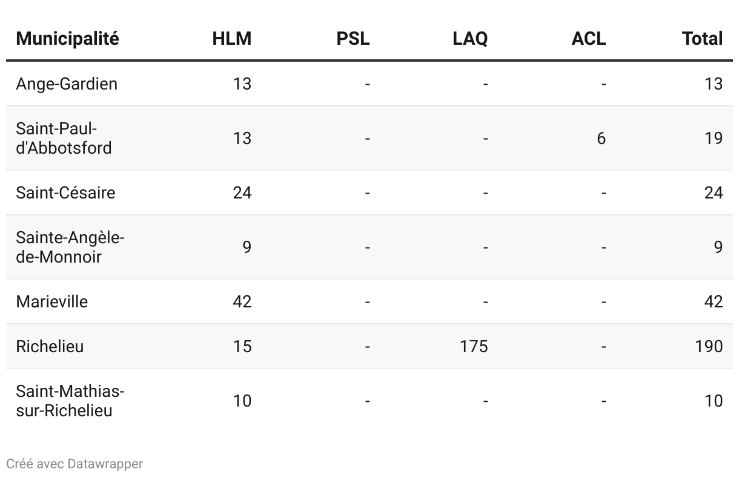Click the Sainte-Angèle-de-Monnoir total value 9

pos(718,247)
